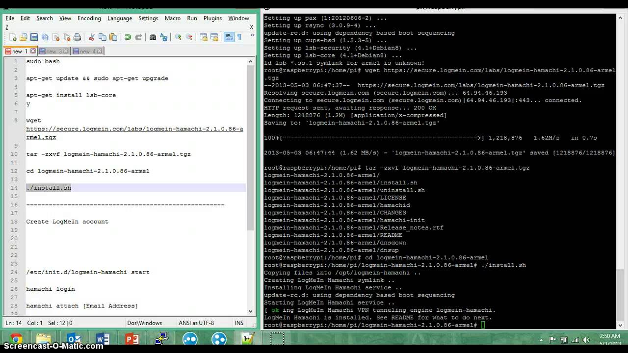
Task: Click the "sudo bash" line in the editor
Action: point(43,61)
